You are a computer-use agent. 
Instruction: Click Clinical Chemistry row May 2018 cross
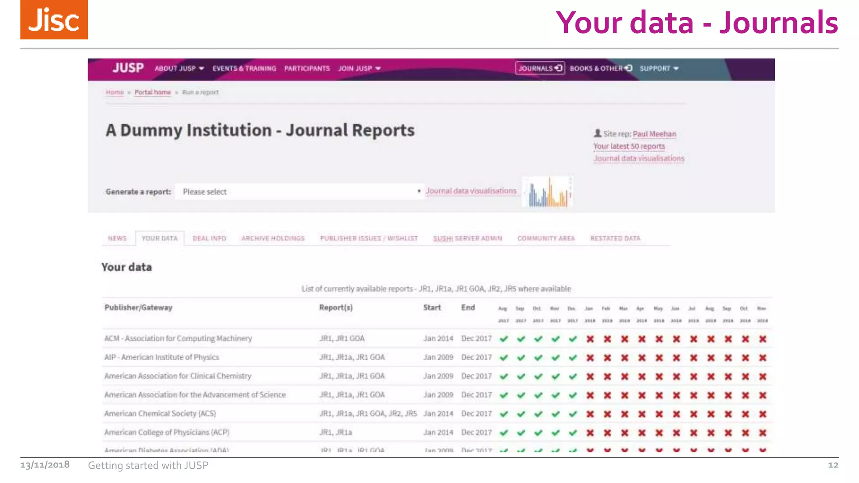tap(659, 377)
